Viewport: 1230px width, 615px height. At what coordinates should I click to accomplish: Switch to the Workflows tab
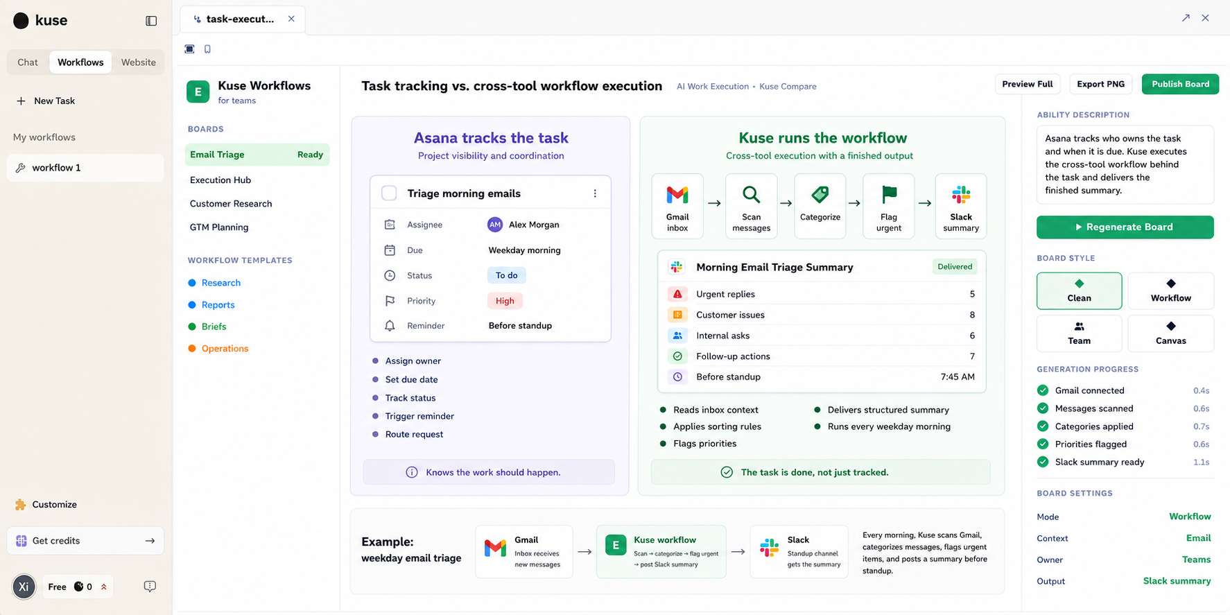click(x=80, y=62)
